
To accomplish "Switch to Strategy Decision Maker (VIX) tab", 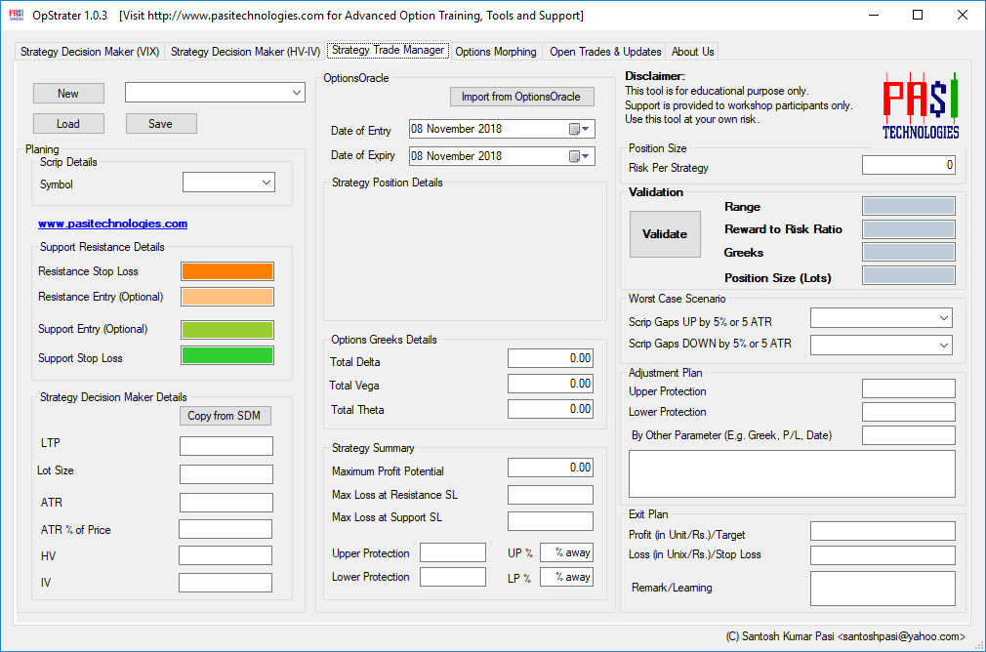I will [x=90, y=52].
